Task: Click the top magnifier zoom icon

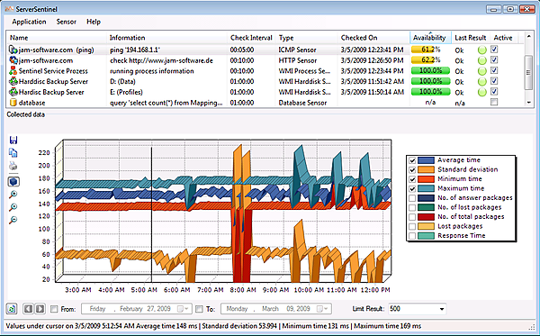Action: (13, 195)
